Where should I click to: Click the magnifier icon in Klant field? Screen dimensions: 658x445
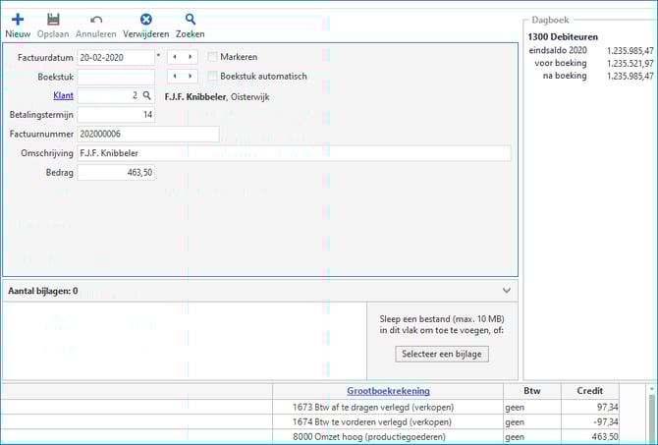pos(147,95)
